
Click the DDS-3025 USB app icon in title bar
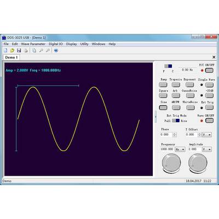pyautogui.click(x=4, y=38)
